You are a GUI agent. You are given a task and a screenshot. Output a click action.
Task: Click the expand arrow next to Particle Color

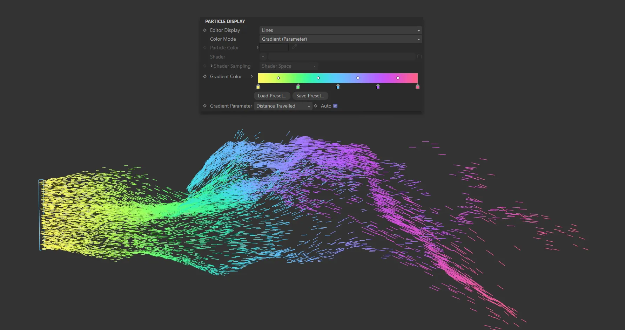[x=257, y=48]
